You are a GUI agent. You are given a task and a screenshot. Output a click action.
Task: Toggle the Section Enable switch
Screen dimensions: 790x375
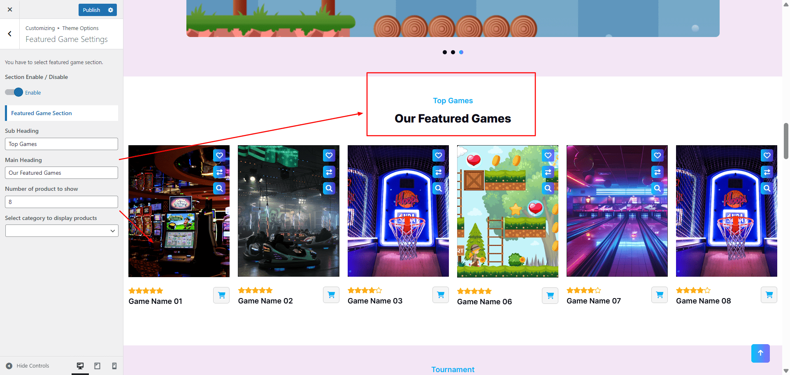pos(14,92)
